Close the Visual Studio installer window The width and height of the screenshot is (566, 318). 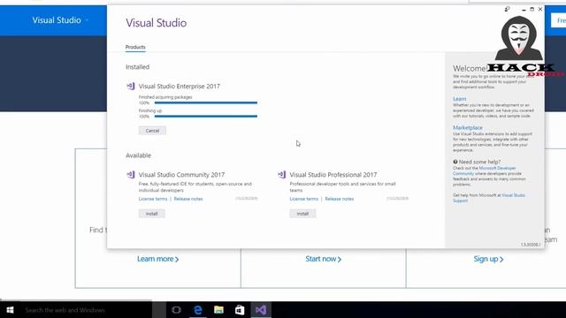[540, 10]
